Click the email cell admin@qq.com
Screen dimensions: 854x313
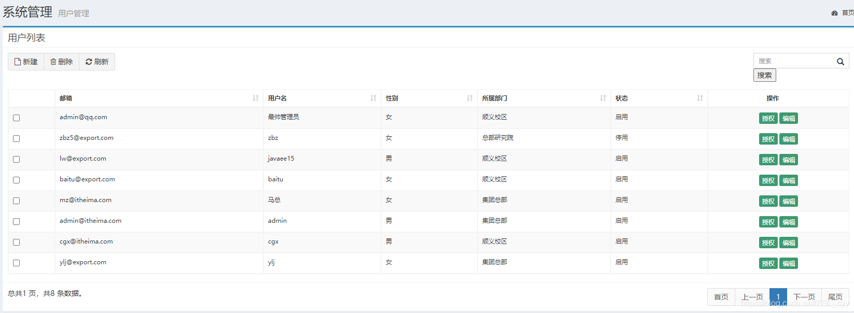pyautogui.click(x=83, y=117)
